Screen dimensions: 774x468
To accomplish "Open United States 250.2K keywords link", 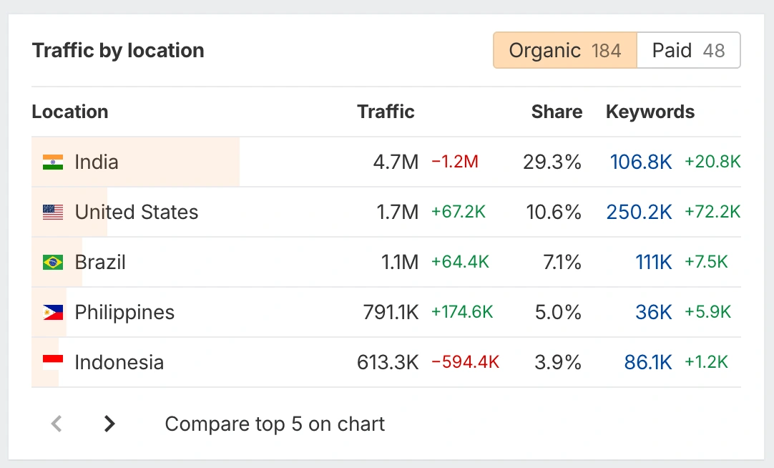I will click(639, 212).
